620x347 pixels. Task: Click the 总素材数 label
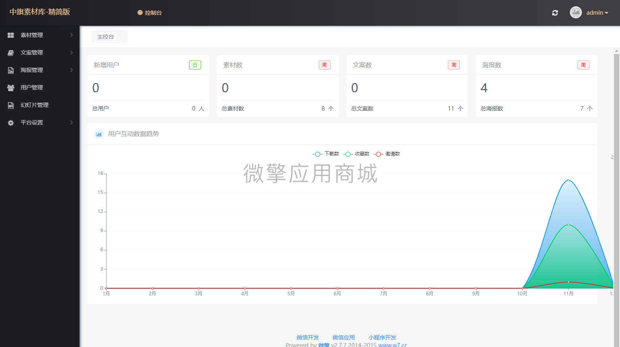[x=233, y=109]
